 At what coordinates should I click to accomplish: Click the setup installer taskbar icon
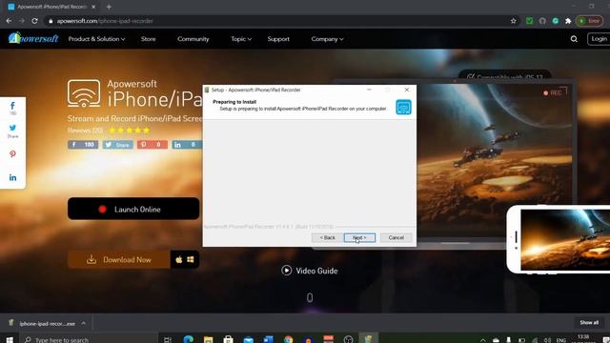click(369, 339)
